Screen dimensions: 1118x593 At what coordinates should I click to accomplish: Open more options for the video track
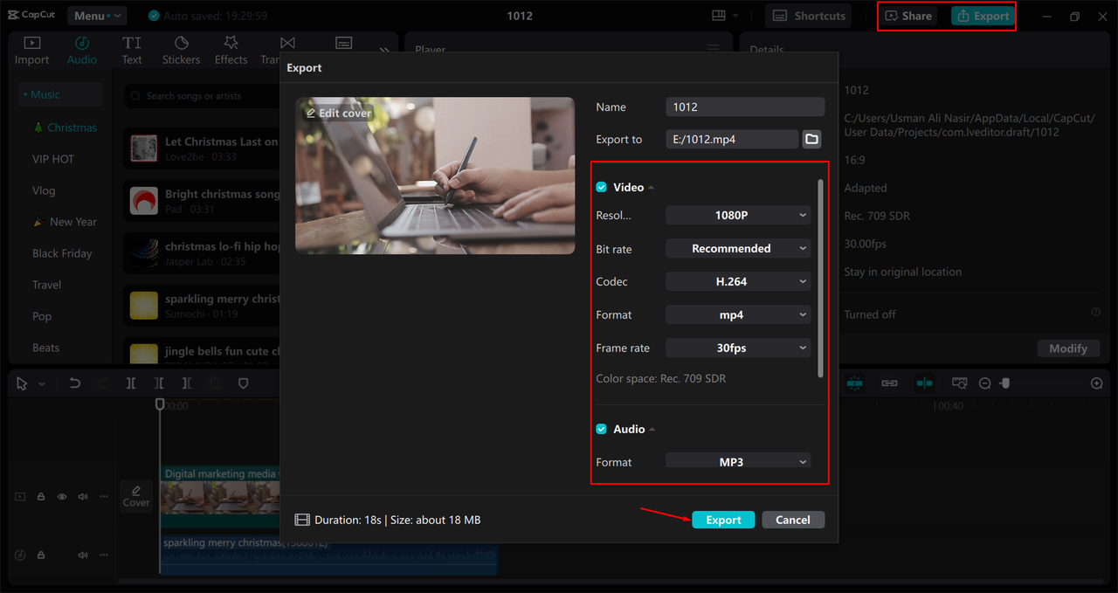(104, 497)
